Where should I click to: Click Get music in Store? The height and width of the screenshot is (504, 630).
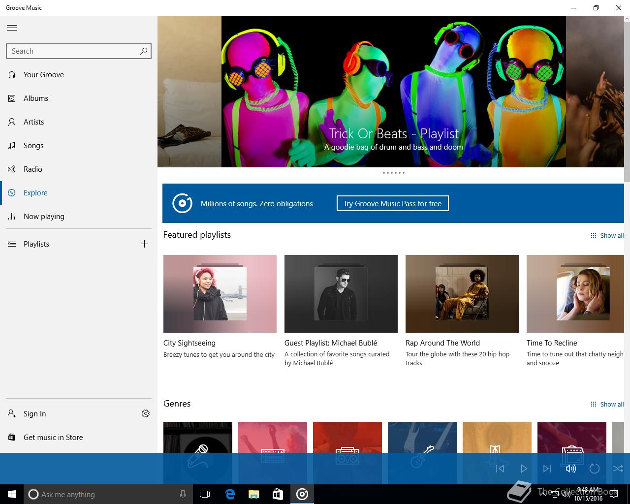point(79,438)
